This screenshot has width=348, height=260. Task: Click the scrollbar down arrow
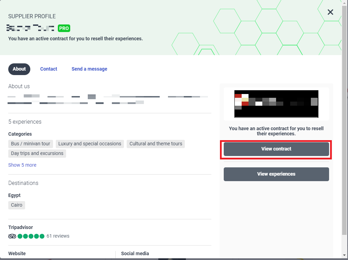coord(345,255)
